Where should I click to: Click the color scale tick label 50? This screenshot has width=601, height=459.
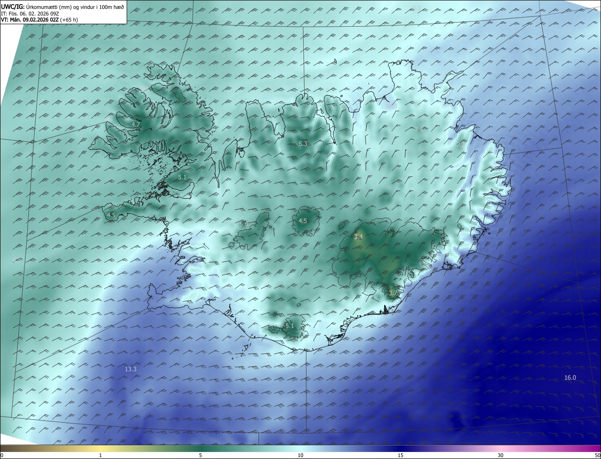pyautogui.click(x=597, y=455)
